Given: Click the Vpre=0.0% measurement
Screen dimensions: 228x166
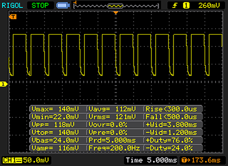Looking at the screenshot, I should 108,132.
